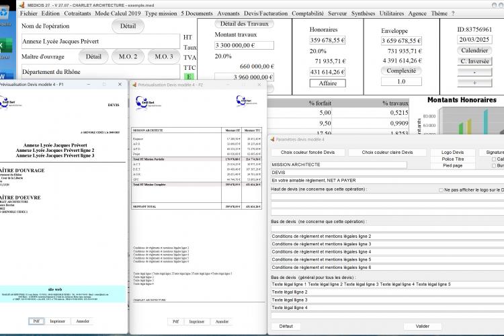504x336 pixels.
Task: Click the first Haut de devis field
Action: click(x=387, y=197)
